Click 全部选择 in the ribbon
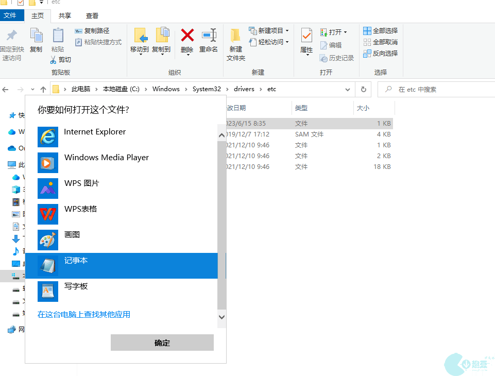This screenshot has height=376, width=495. [381, 31]
